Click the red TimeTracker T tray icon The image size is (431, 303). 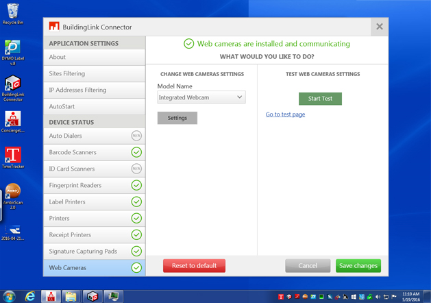[281, 297]
